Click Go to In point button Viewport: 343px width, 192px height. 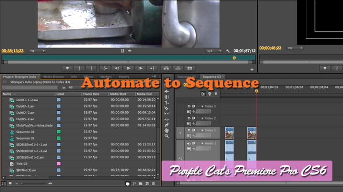point(105,68)
